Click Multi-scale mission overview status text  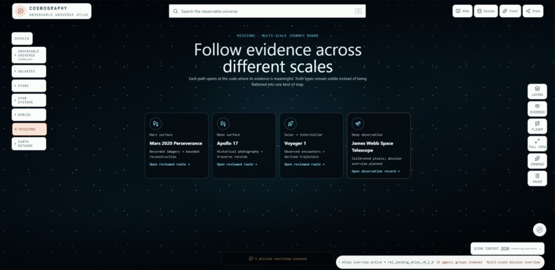coord(513,262)
